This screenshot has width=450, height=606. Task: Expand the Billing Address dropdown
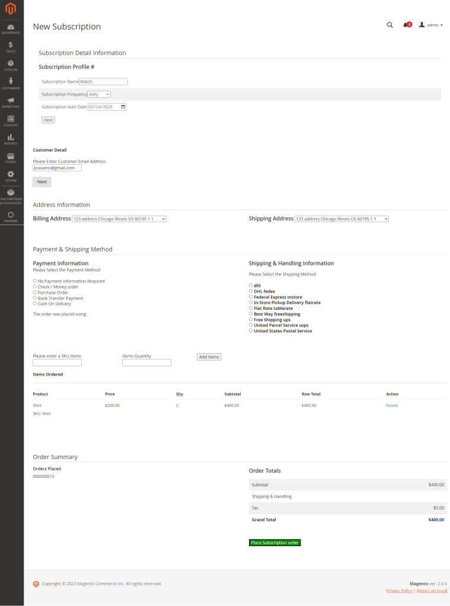[x=119, y=219]
